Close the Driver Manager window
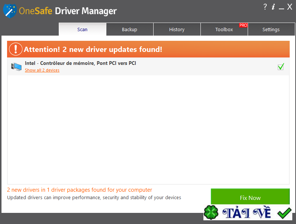This screenshot has width=296, height=224. (x=290, y=7)
